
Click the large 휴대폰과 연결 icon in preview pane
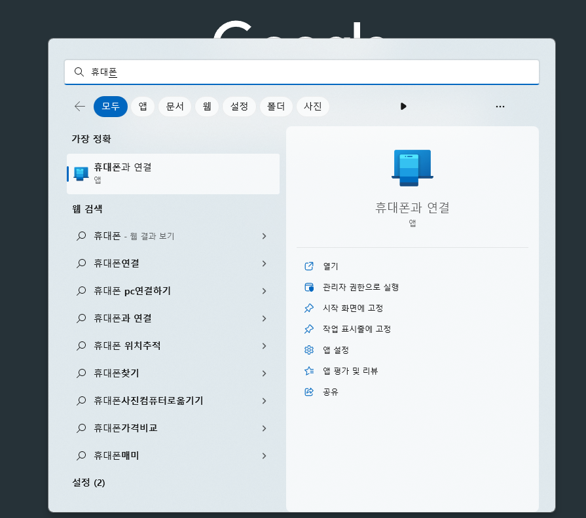coord(412,168)
